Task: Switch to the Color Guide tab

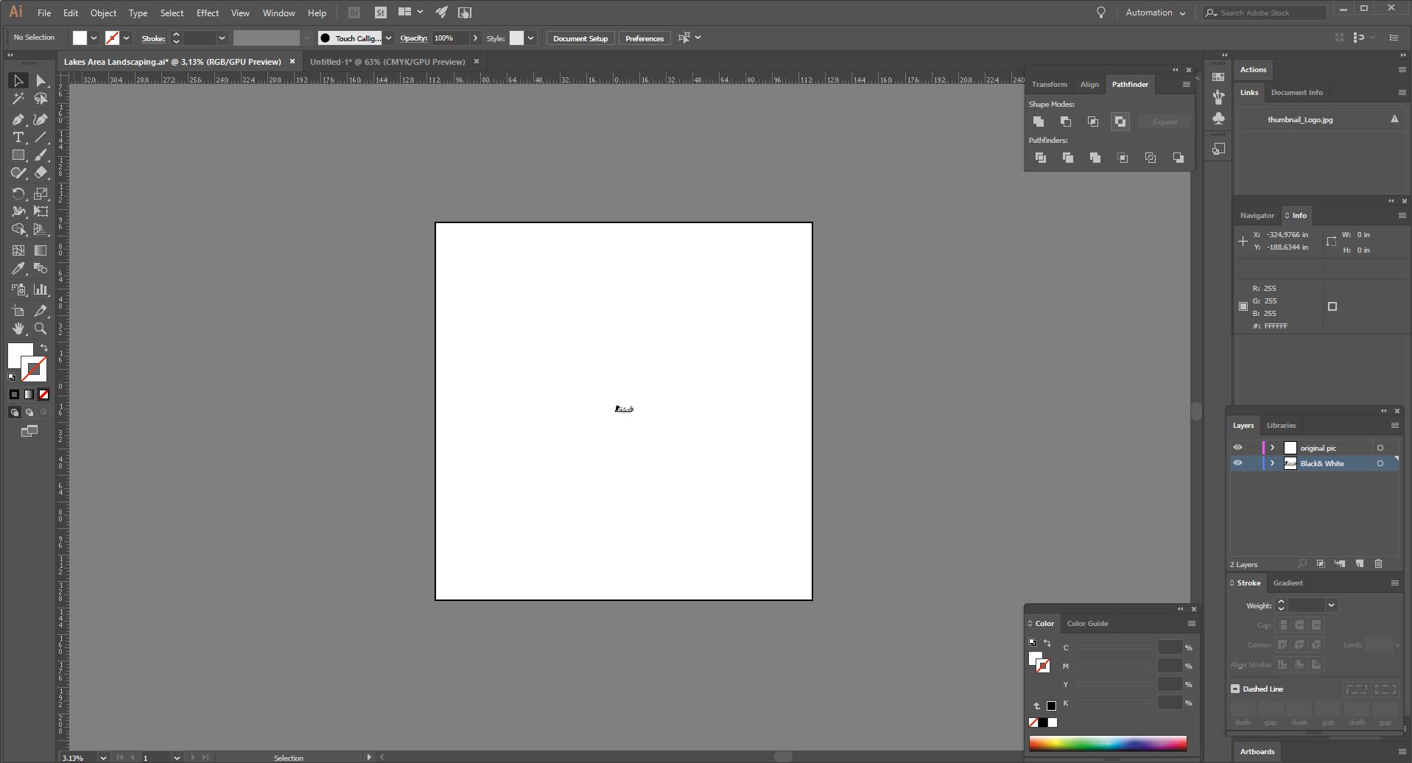Action: (1087, 624)
